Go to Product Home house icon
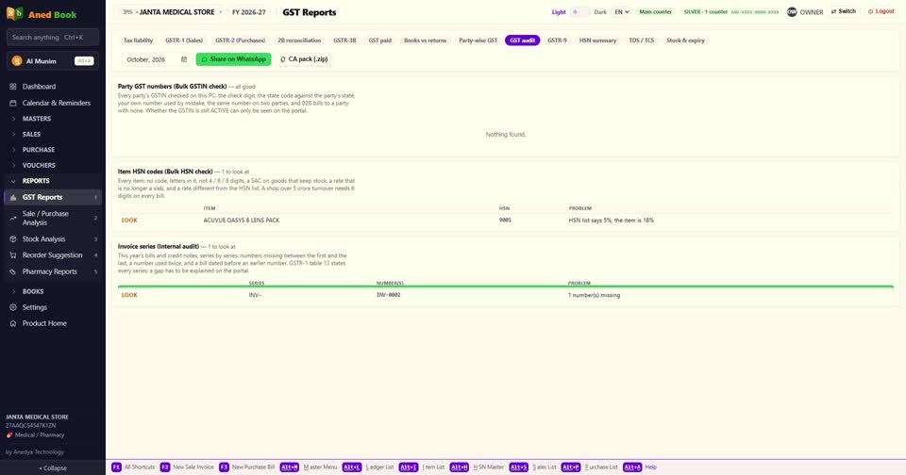 12,324
